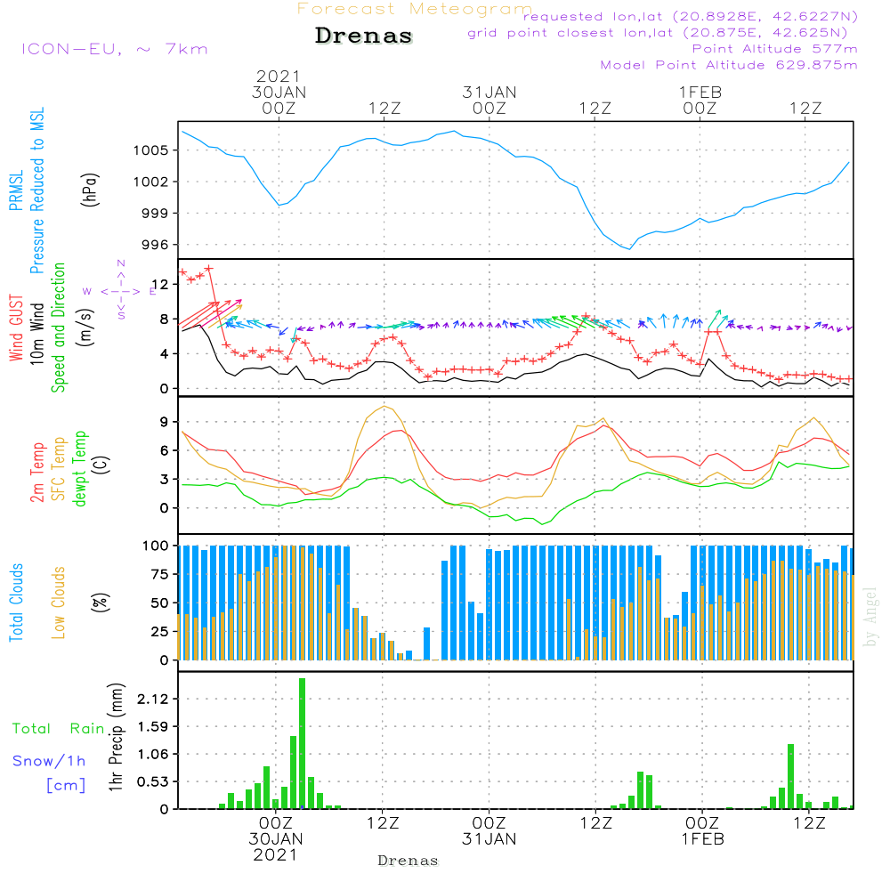Click the Total Rain legend text
Screen dimensions: 890x890
[59, 729]
